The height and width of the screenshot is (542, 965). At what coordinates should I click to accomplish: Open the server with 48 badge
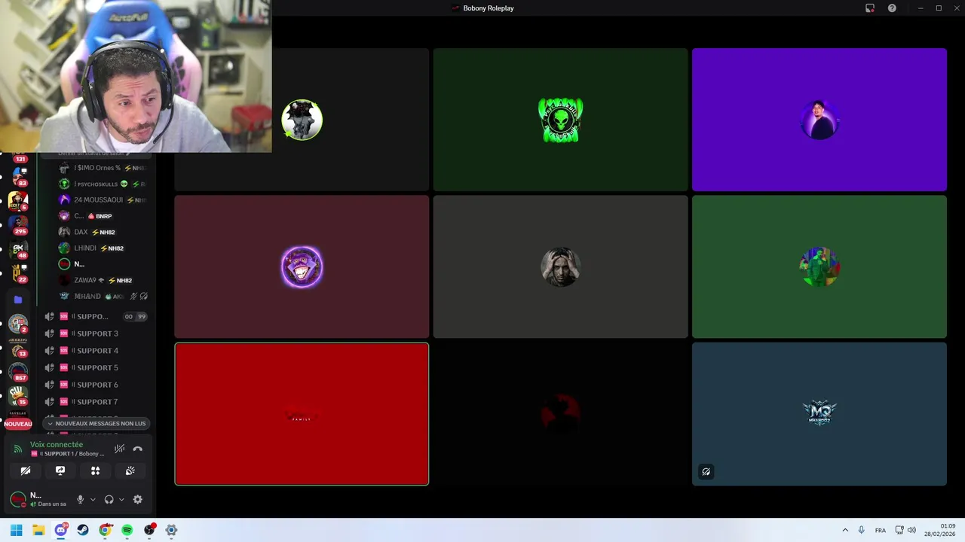18,249
